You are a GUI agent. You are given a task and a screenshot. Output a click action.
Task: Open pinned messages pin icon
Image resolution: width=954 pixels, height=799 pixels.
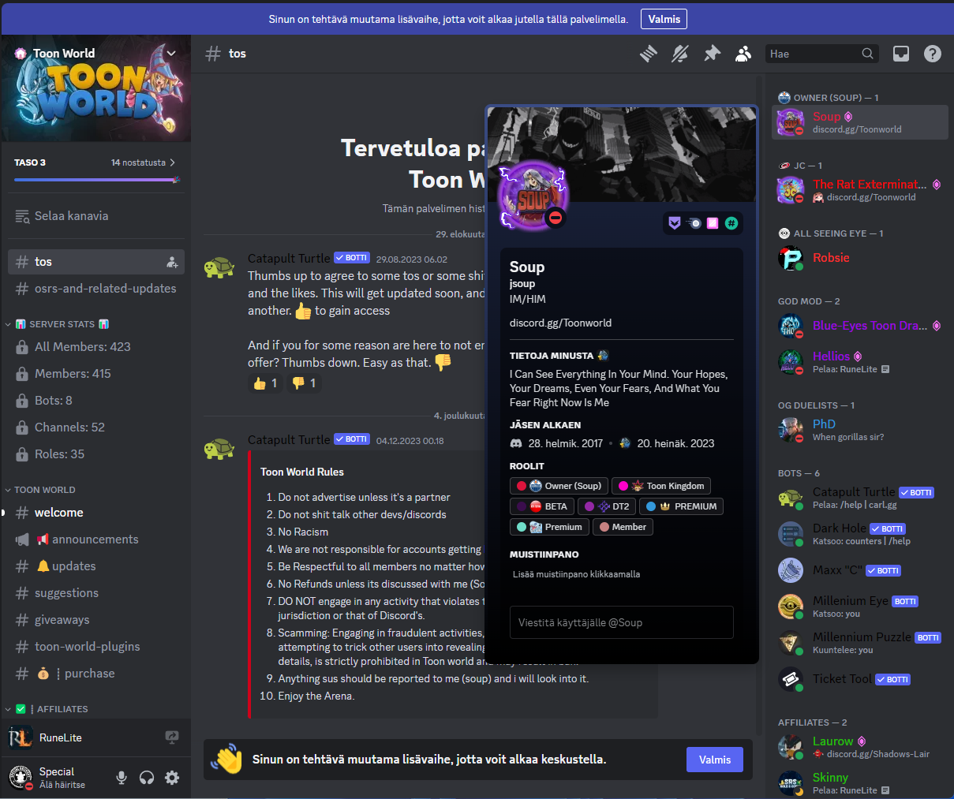[712, 54]
